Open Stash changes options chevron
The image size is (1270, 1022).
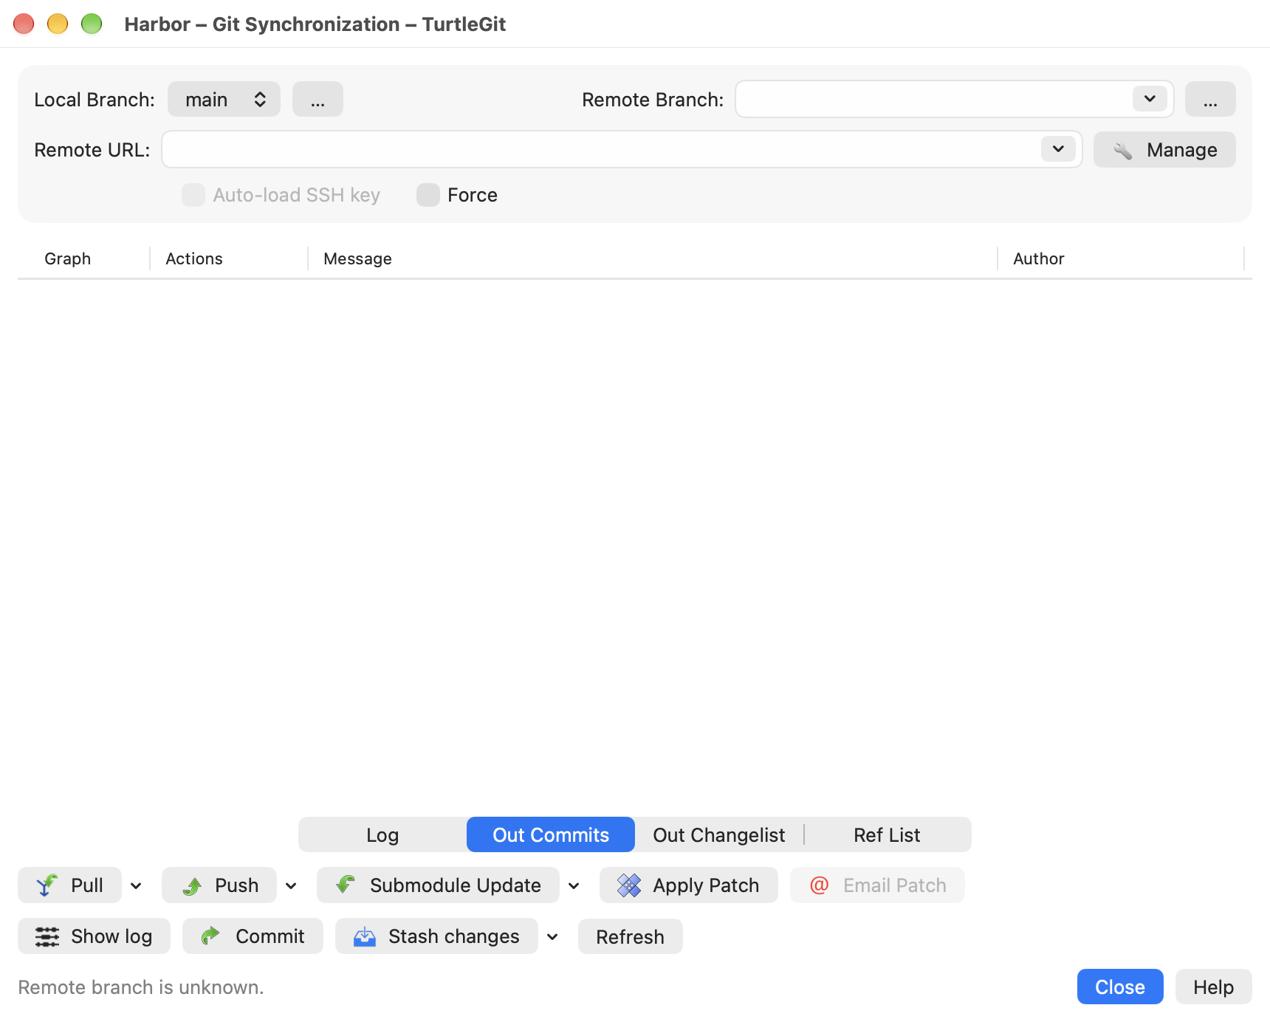[552, 936]
